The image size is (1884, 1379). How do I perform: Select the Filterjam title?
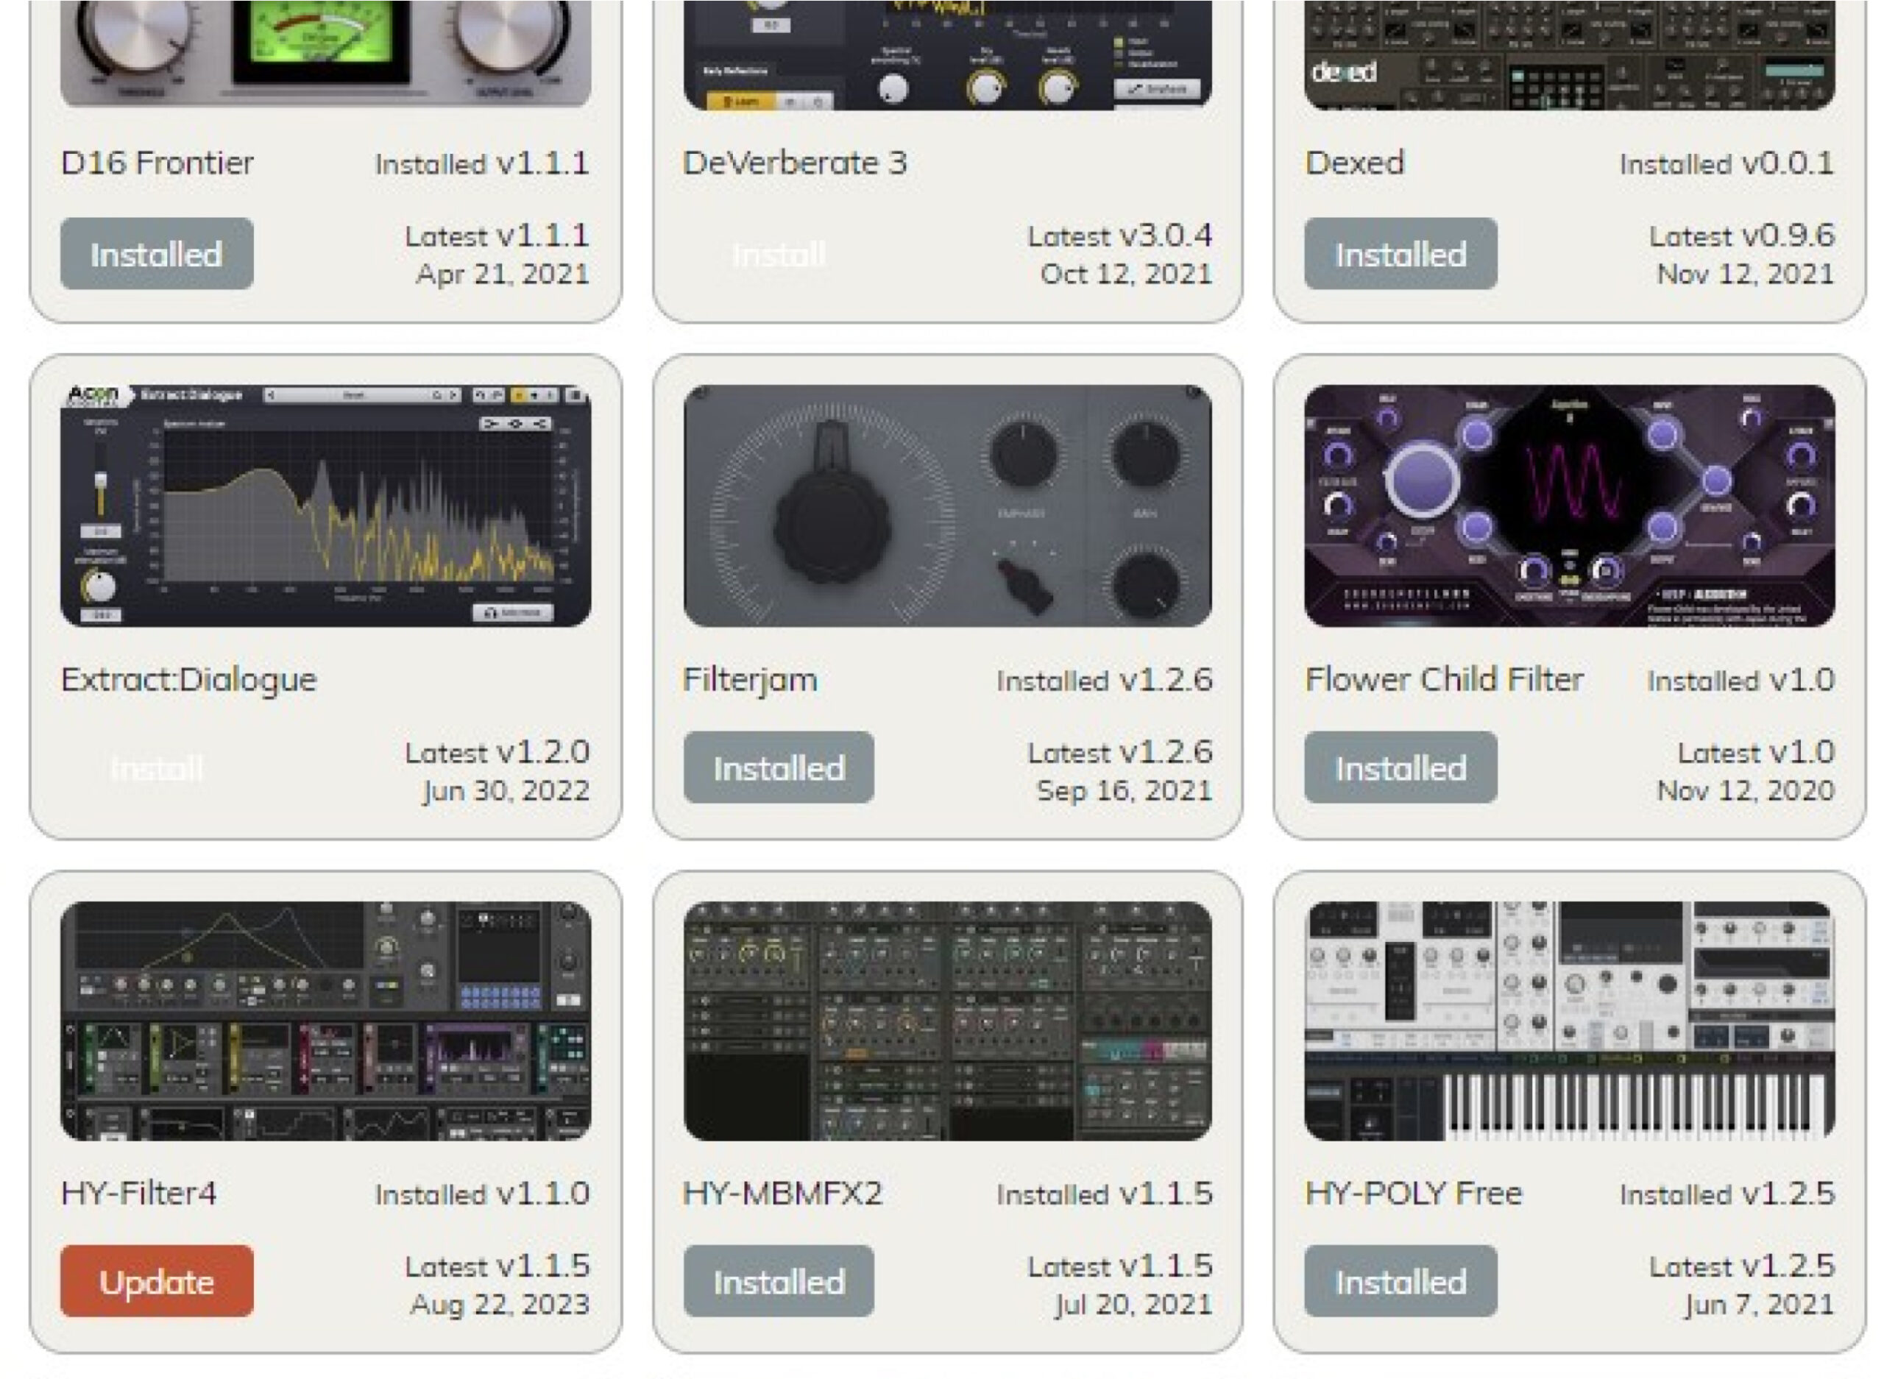[750, 681]
